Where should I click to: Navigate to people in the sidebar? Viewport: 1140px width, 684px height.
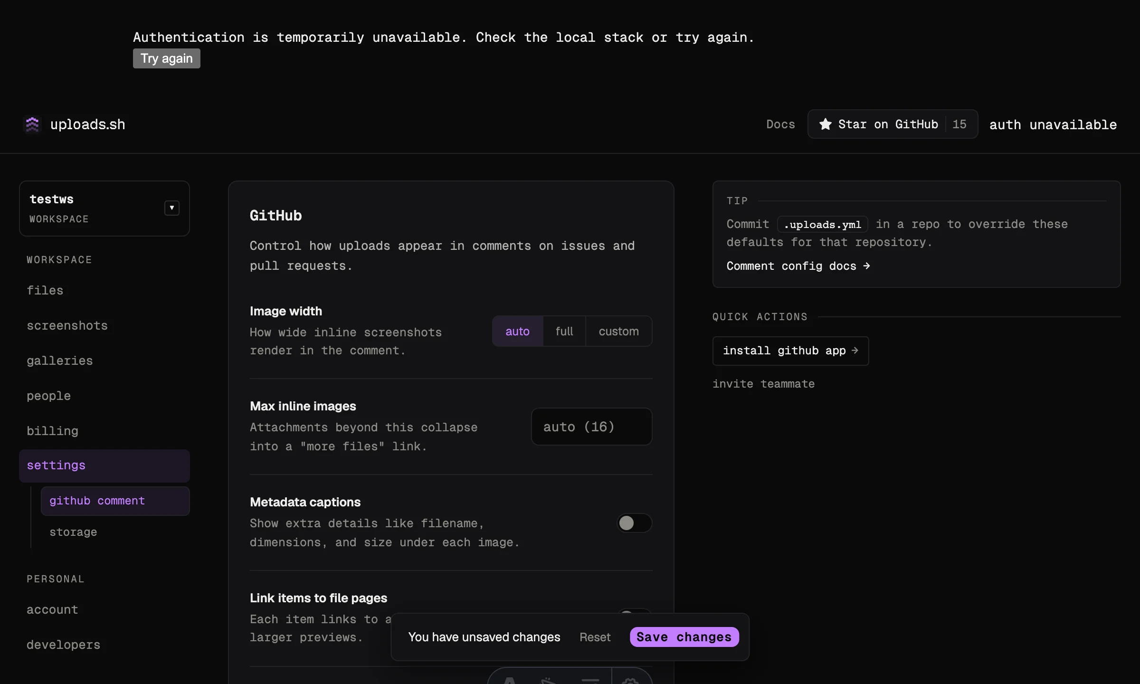[x=49, y=396]
